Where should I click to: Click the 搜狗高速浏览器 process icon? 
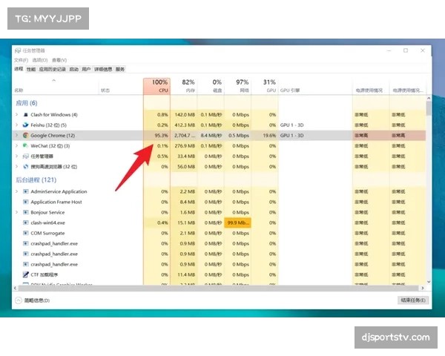click(x=25, y=167)
